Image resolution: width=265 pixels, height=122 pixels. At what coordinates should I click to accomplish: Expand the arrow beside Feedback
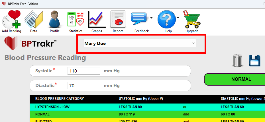coord(152,18)
